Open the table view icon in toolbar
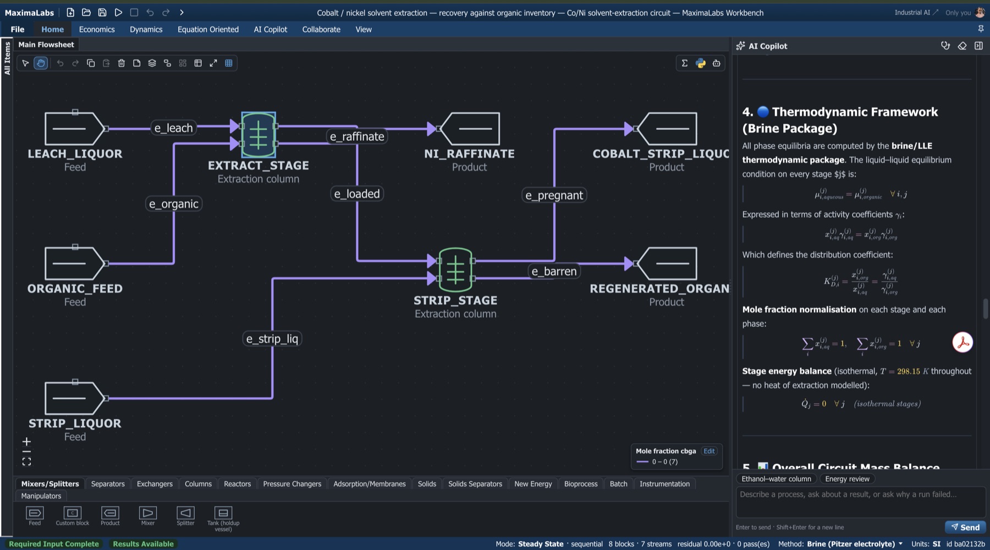 click(x=198, y=63)
